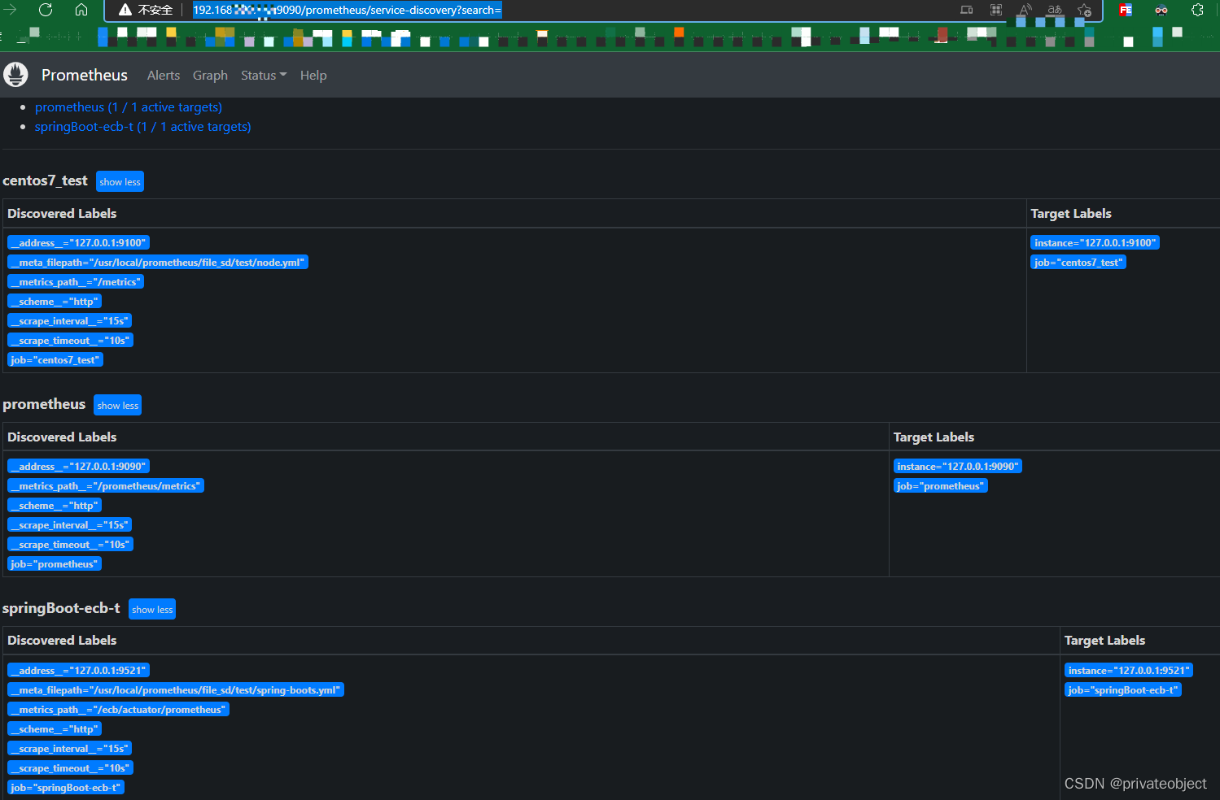1220x800 pixels.
Task: Open the Help page
Action: (x=313, y=75)
